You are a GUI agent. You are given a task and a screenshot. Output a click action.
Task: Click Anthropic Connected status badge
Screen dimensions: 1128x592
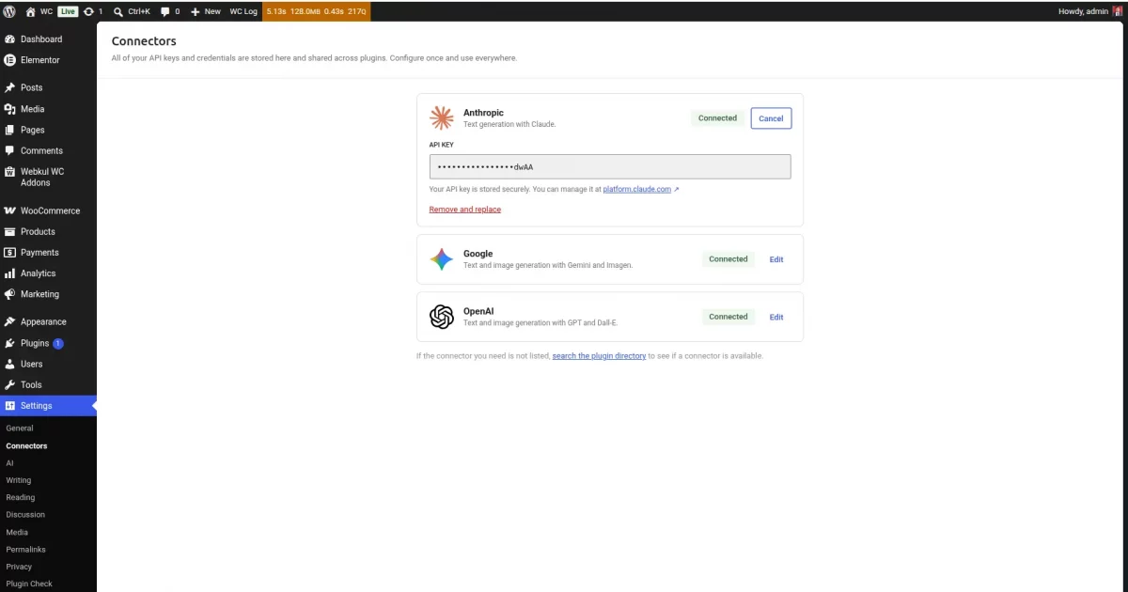tap(717, 118)
